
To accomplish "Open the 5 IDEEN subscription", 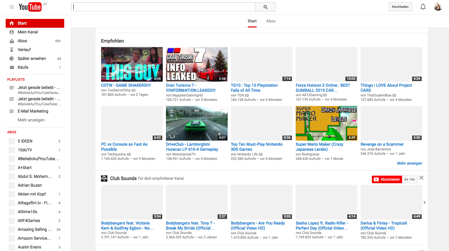I will (x=35, y=141).
